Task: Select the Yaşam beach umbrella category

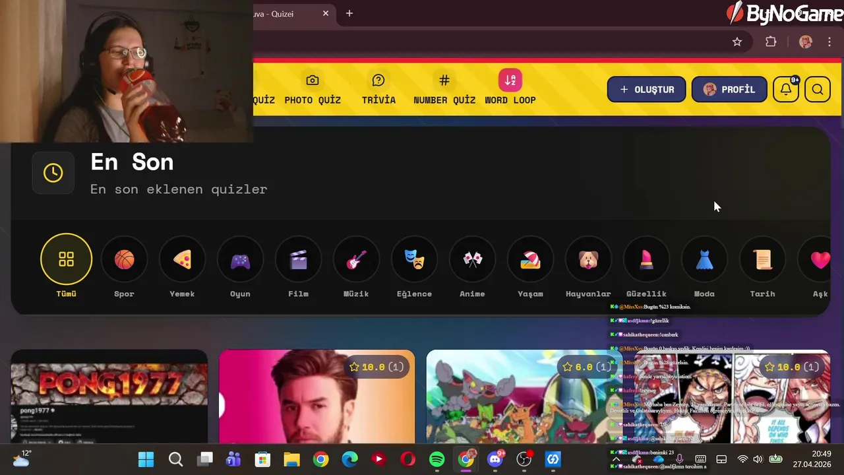Action: pos(530,259)
